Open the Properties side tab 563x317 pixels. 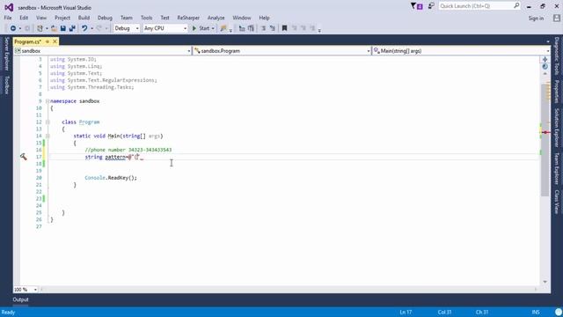click(x=557, y=92)
